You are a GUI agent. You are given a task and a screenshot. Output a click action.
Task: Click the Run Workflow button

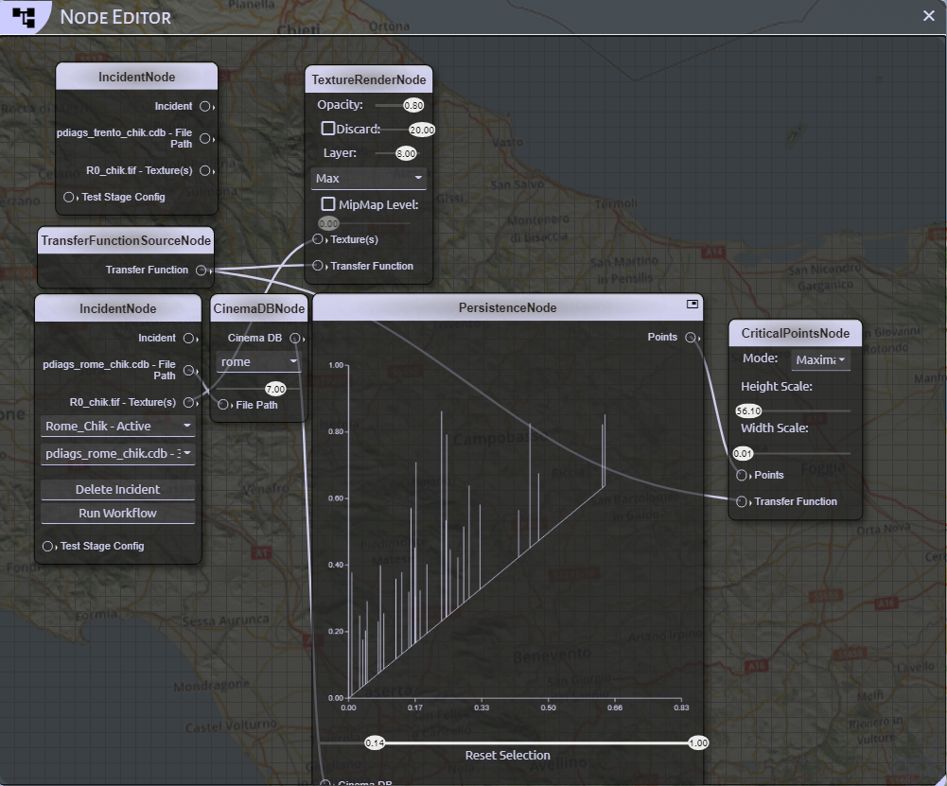tap(117, 514)
